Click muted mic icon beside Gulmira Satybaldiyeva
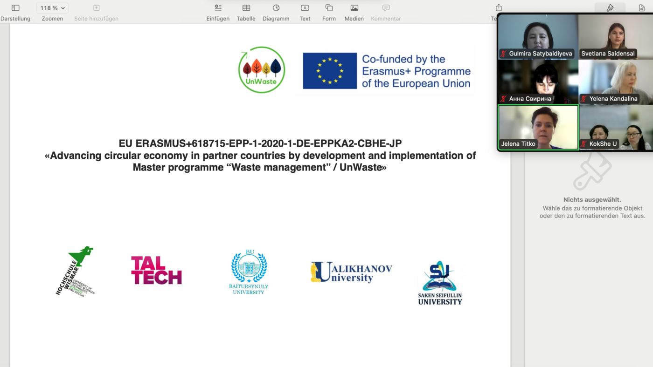The image size is (653, 367). tap(503, 54)
